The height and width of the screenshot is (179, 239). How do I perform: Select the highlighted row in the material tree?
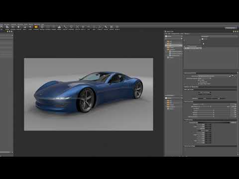tap(174, 45)
